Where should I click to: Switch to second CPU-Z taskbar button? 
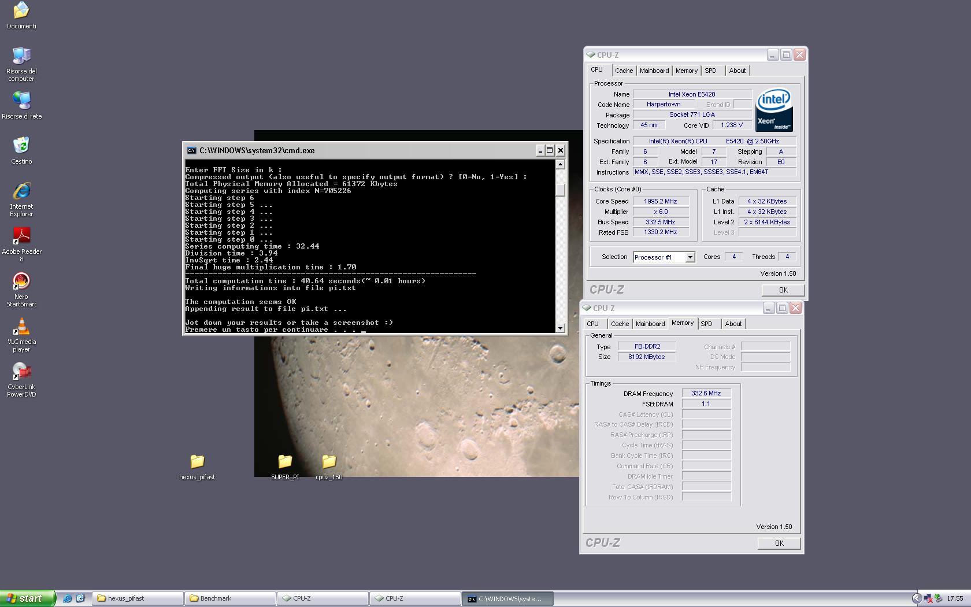[x=415, y=598]
